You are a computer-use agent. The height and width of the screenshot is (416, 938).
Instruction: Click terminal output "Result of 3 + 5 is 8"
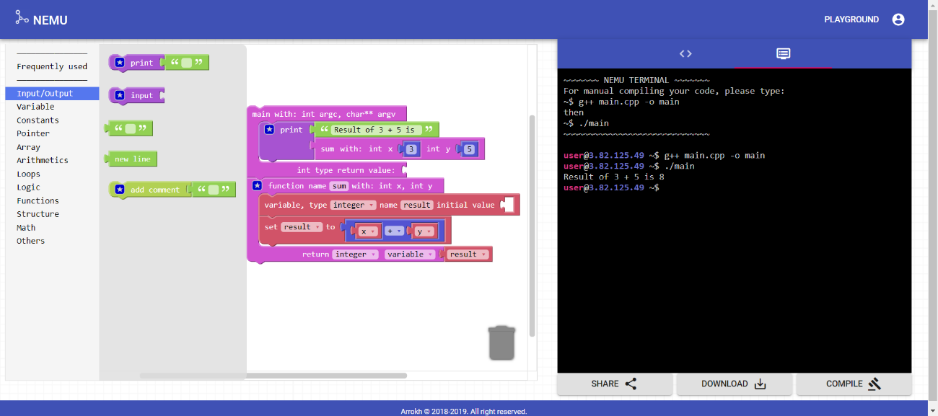[x=614, y=177]
